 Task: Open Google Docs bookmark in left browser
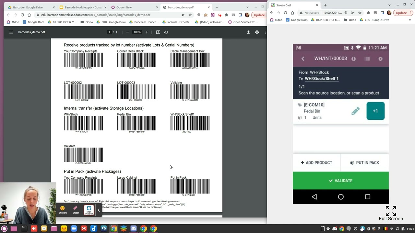33,22
